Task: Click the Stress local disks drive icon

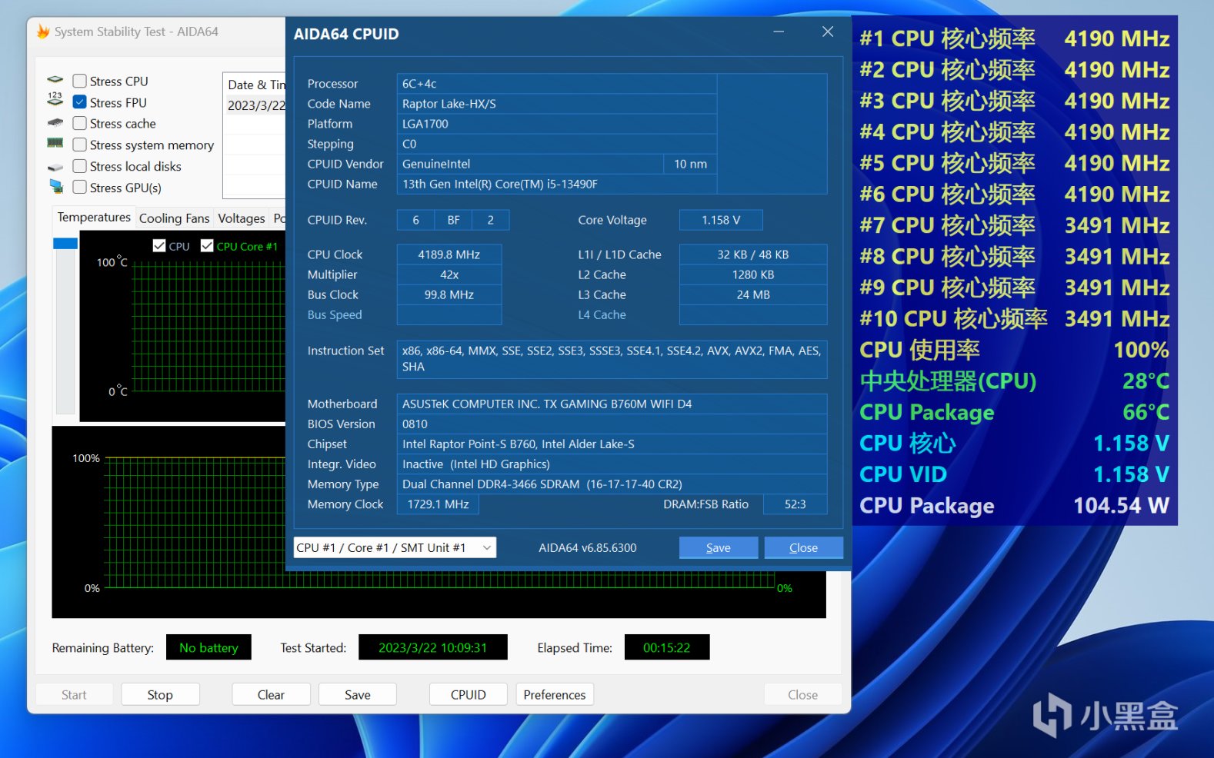Action: (55, 167)
